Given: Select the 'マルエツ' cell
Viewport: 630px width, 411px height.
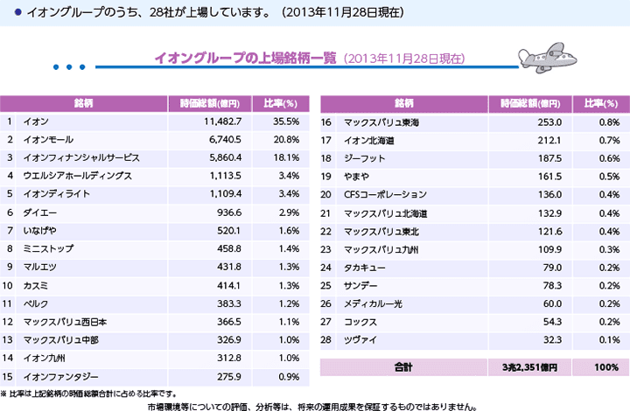Looking at the screenshot, I should [x=39, y=267].
